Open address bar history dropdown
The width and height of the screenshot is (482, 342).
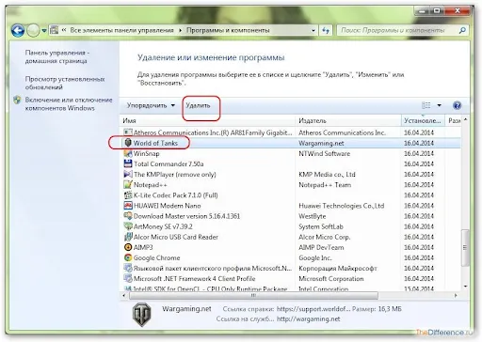(313, 30)
